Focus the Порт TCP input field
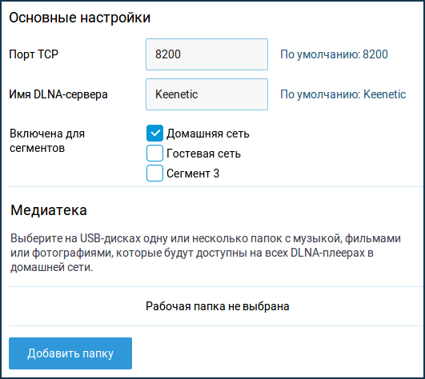This screenshot has height=379, width=425. (206, 54)
